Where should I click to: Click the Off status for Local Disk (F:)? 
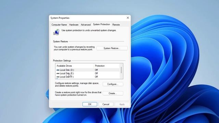click(x=96, y=77)
